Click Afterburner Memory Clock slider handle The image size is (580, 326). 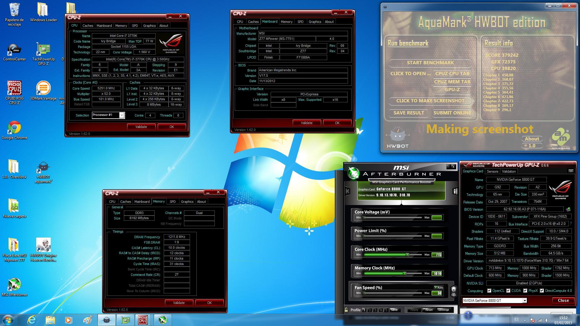404,273
